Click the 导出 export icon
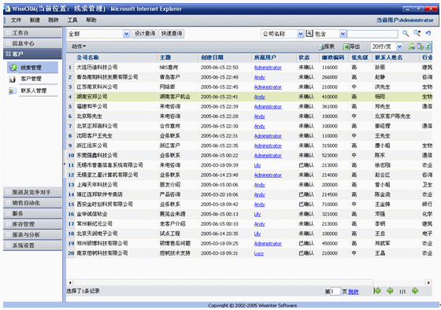The image size is (441, 310). pyautogui.click(x=346, y=46)
